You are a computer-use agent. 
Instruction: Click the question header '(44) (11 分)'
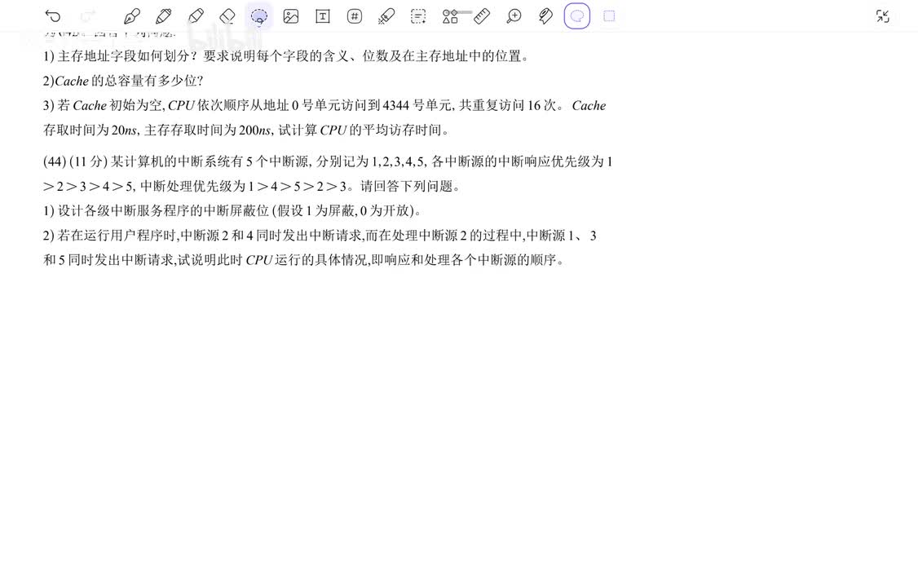(75, 161)
